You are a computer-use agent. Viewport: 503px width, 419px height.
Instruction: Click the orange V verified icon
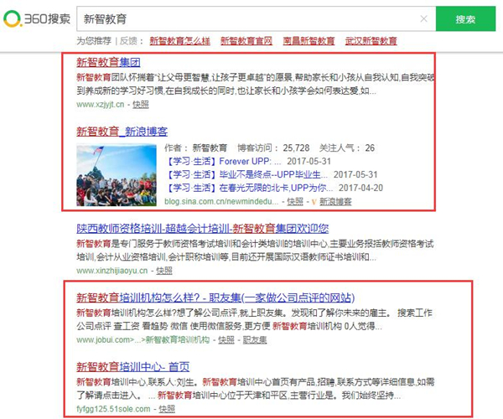coord(314,202)
